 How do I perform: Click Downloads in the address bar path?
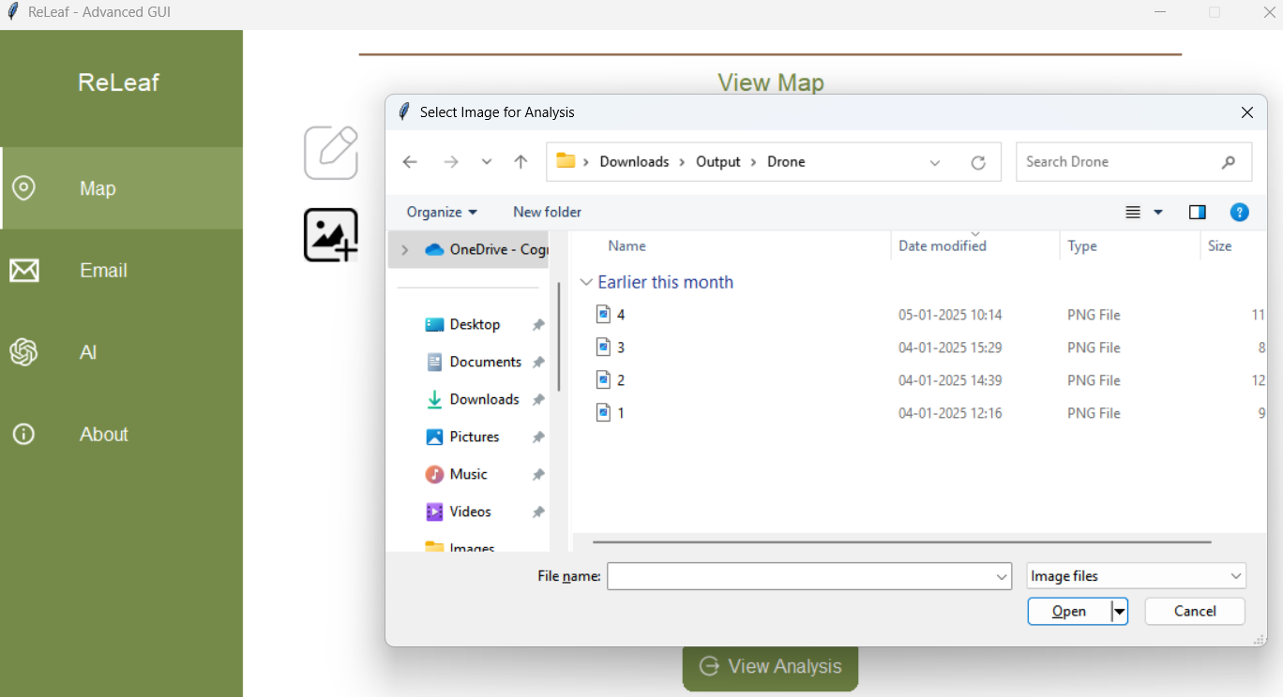634,162
